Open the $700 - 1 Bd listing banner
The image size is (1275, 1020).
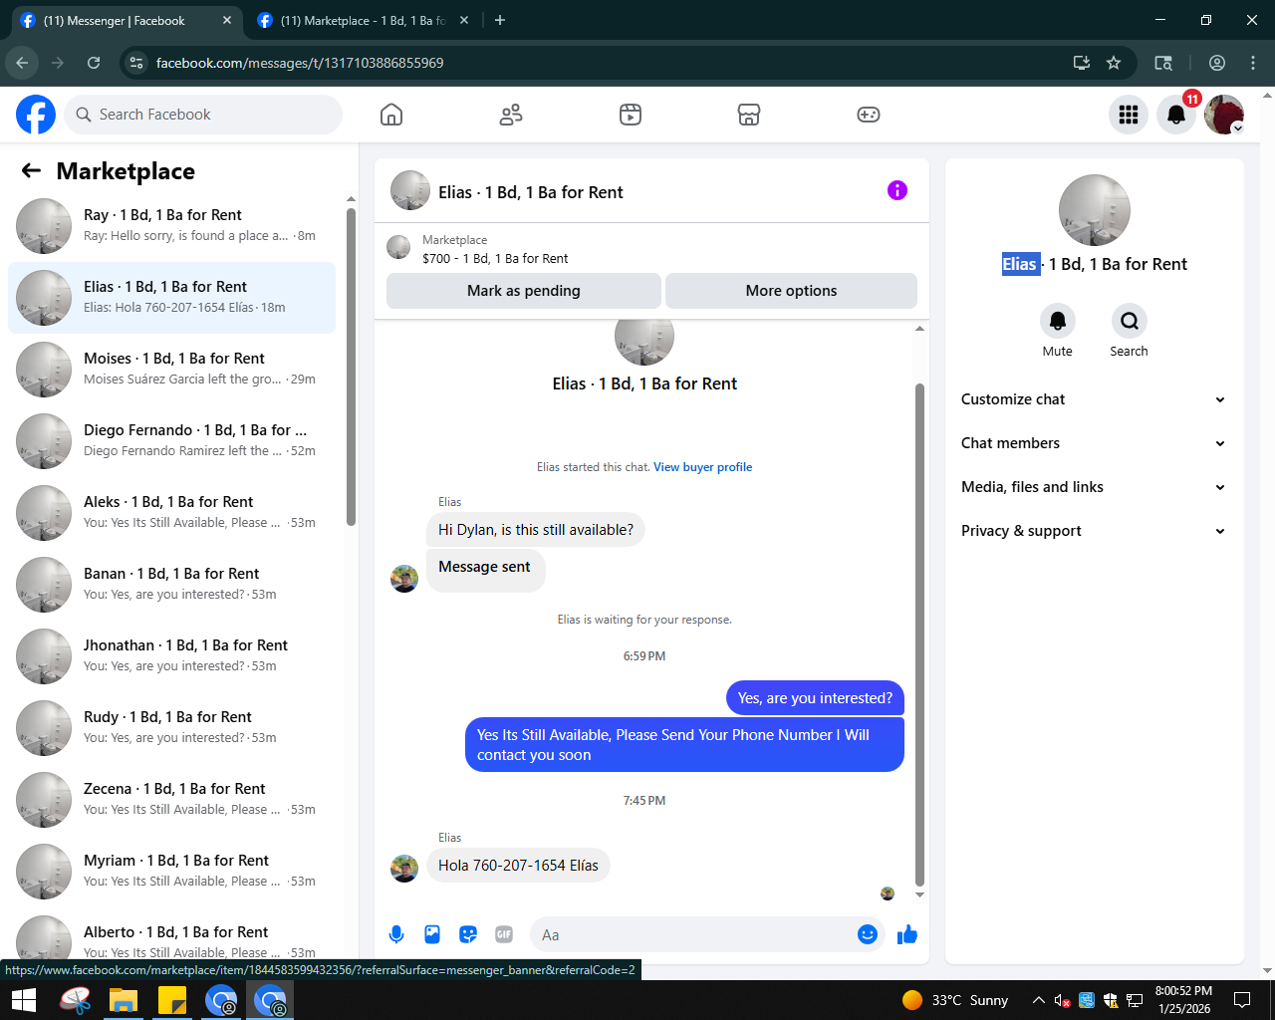click(651, 249)
